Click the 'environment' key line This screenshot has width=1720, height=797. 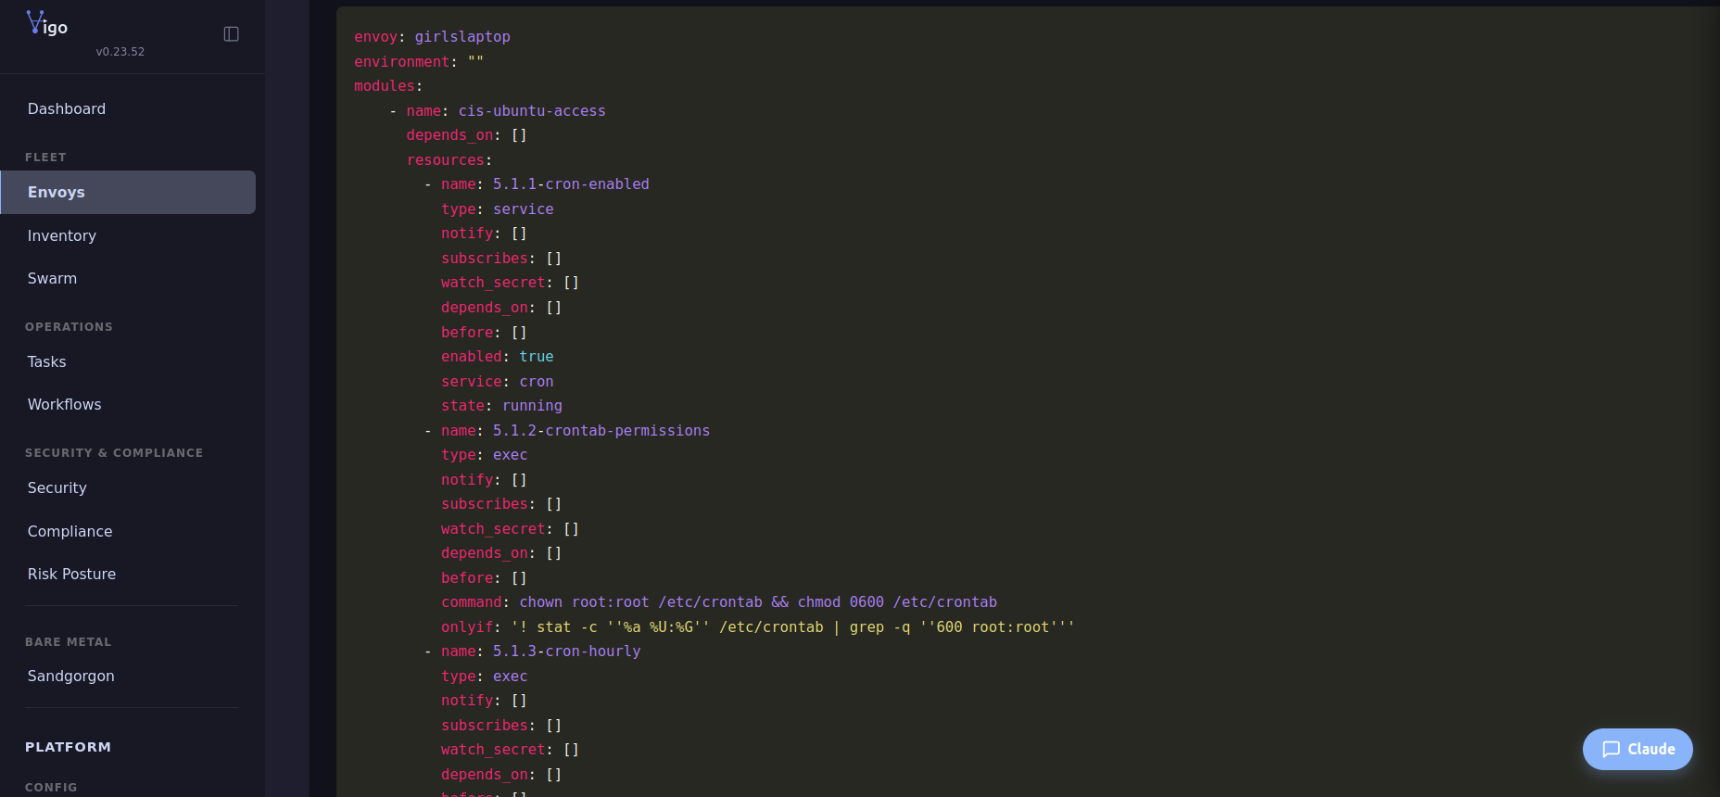[x=419, y=62]
